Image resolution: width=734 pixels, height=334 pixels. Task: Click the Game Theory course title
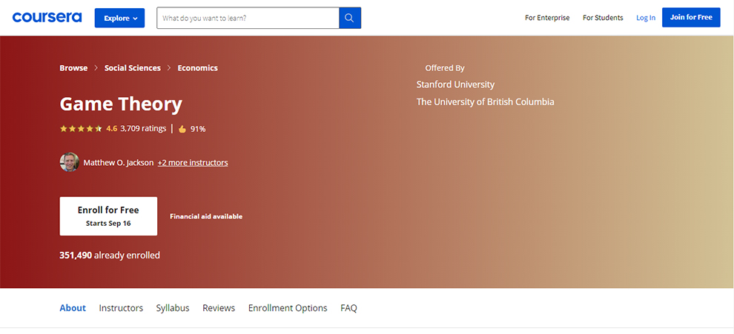click(121, 104)
